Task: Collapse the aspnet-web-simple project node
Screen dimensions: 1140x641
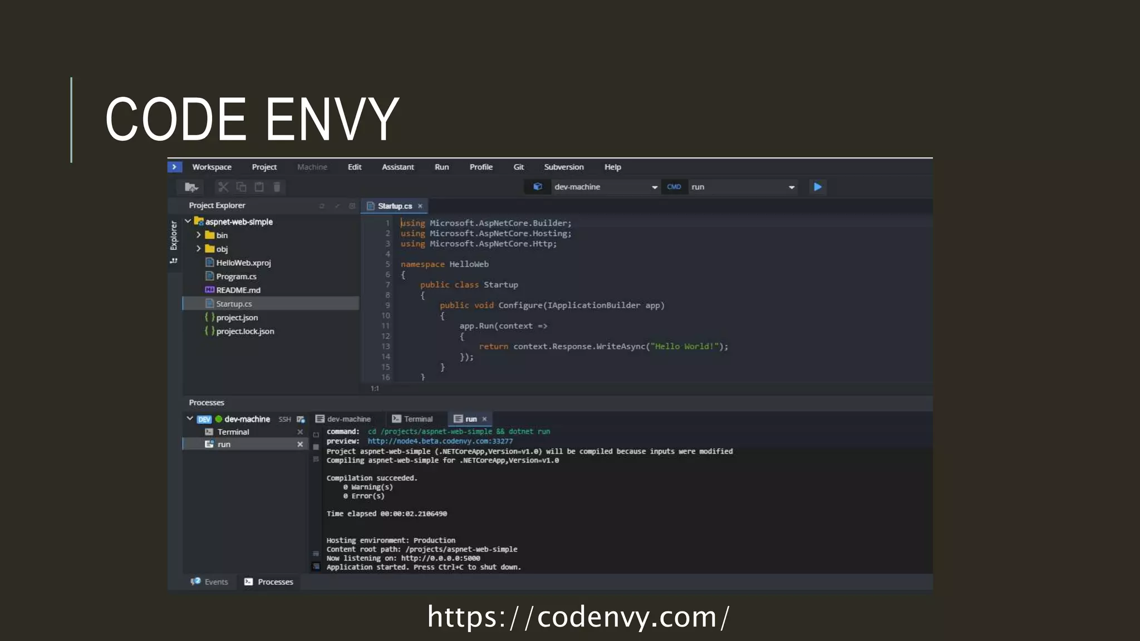Action: 188,221
